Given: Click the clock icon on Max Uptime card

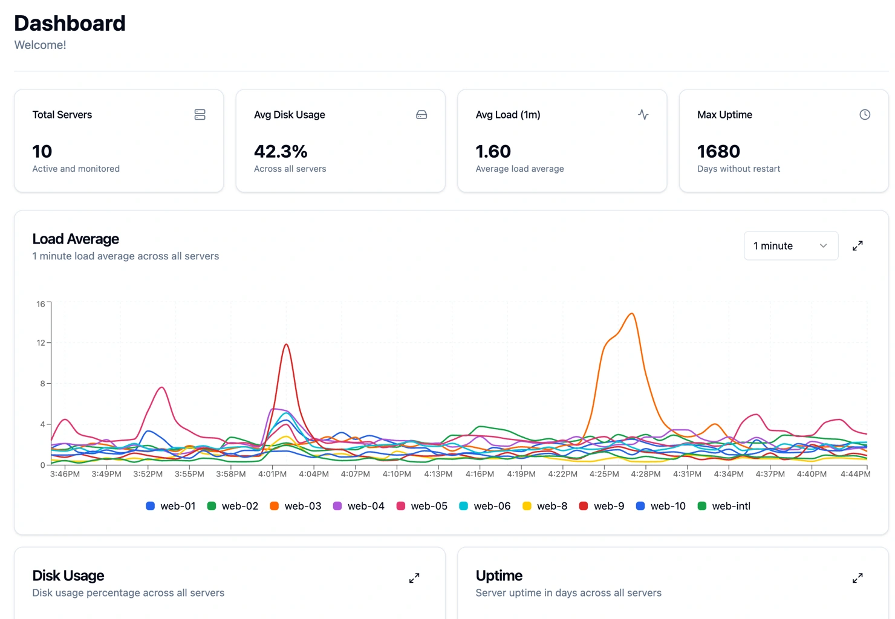Looking at the screenshot, I should (865, 114).
